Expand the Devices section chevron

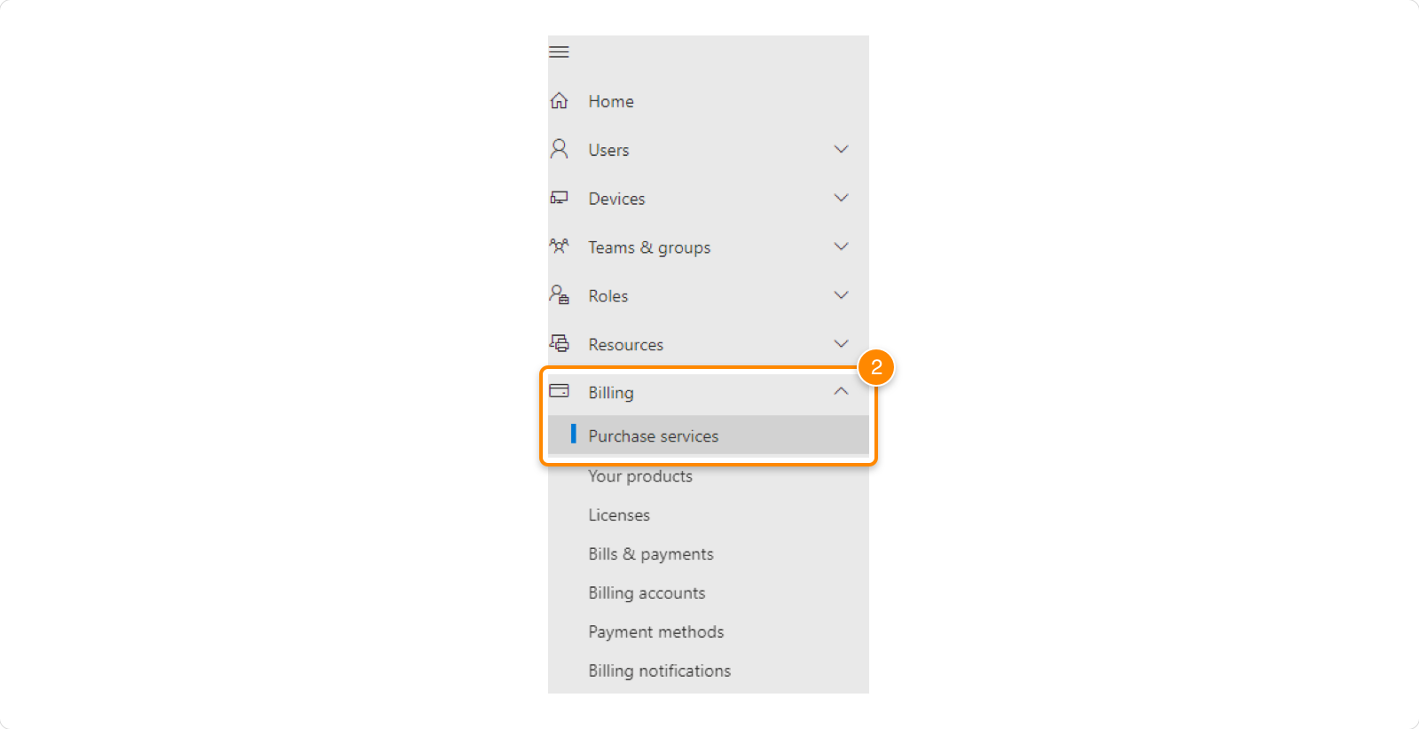(841, 198)
